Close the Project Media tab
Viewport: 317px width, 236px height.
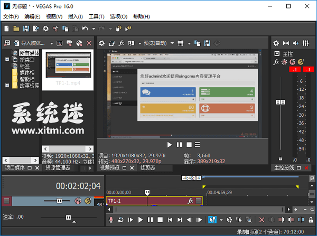37,168
